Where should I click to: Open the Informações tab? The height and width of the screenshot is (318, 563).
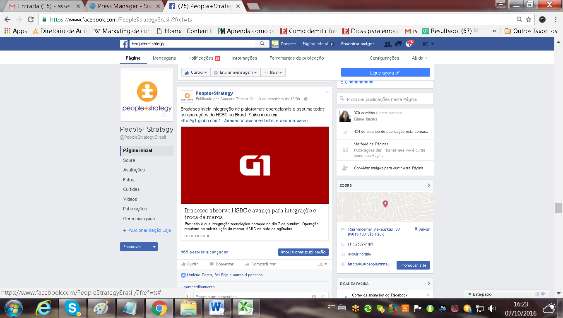click(x=245, y=58)
